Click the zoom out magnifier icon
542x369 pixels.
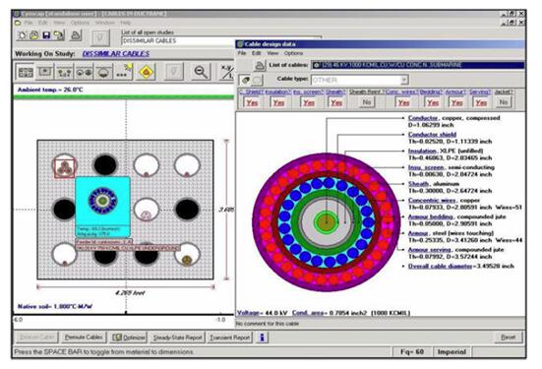(201, 72)
